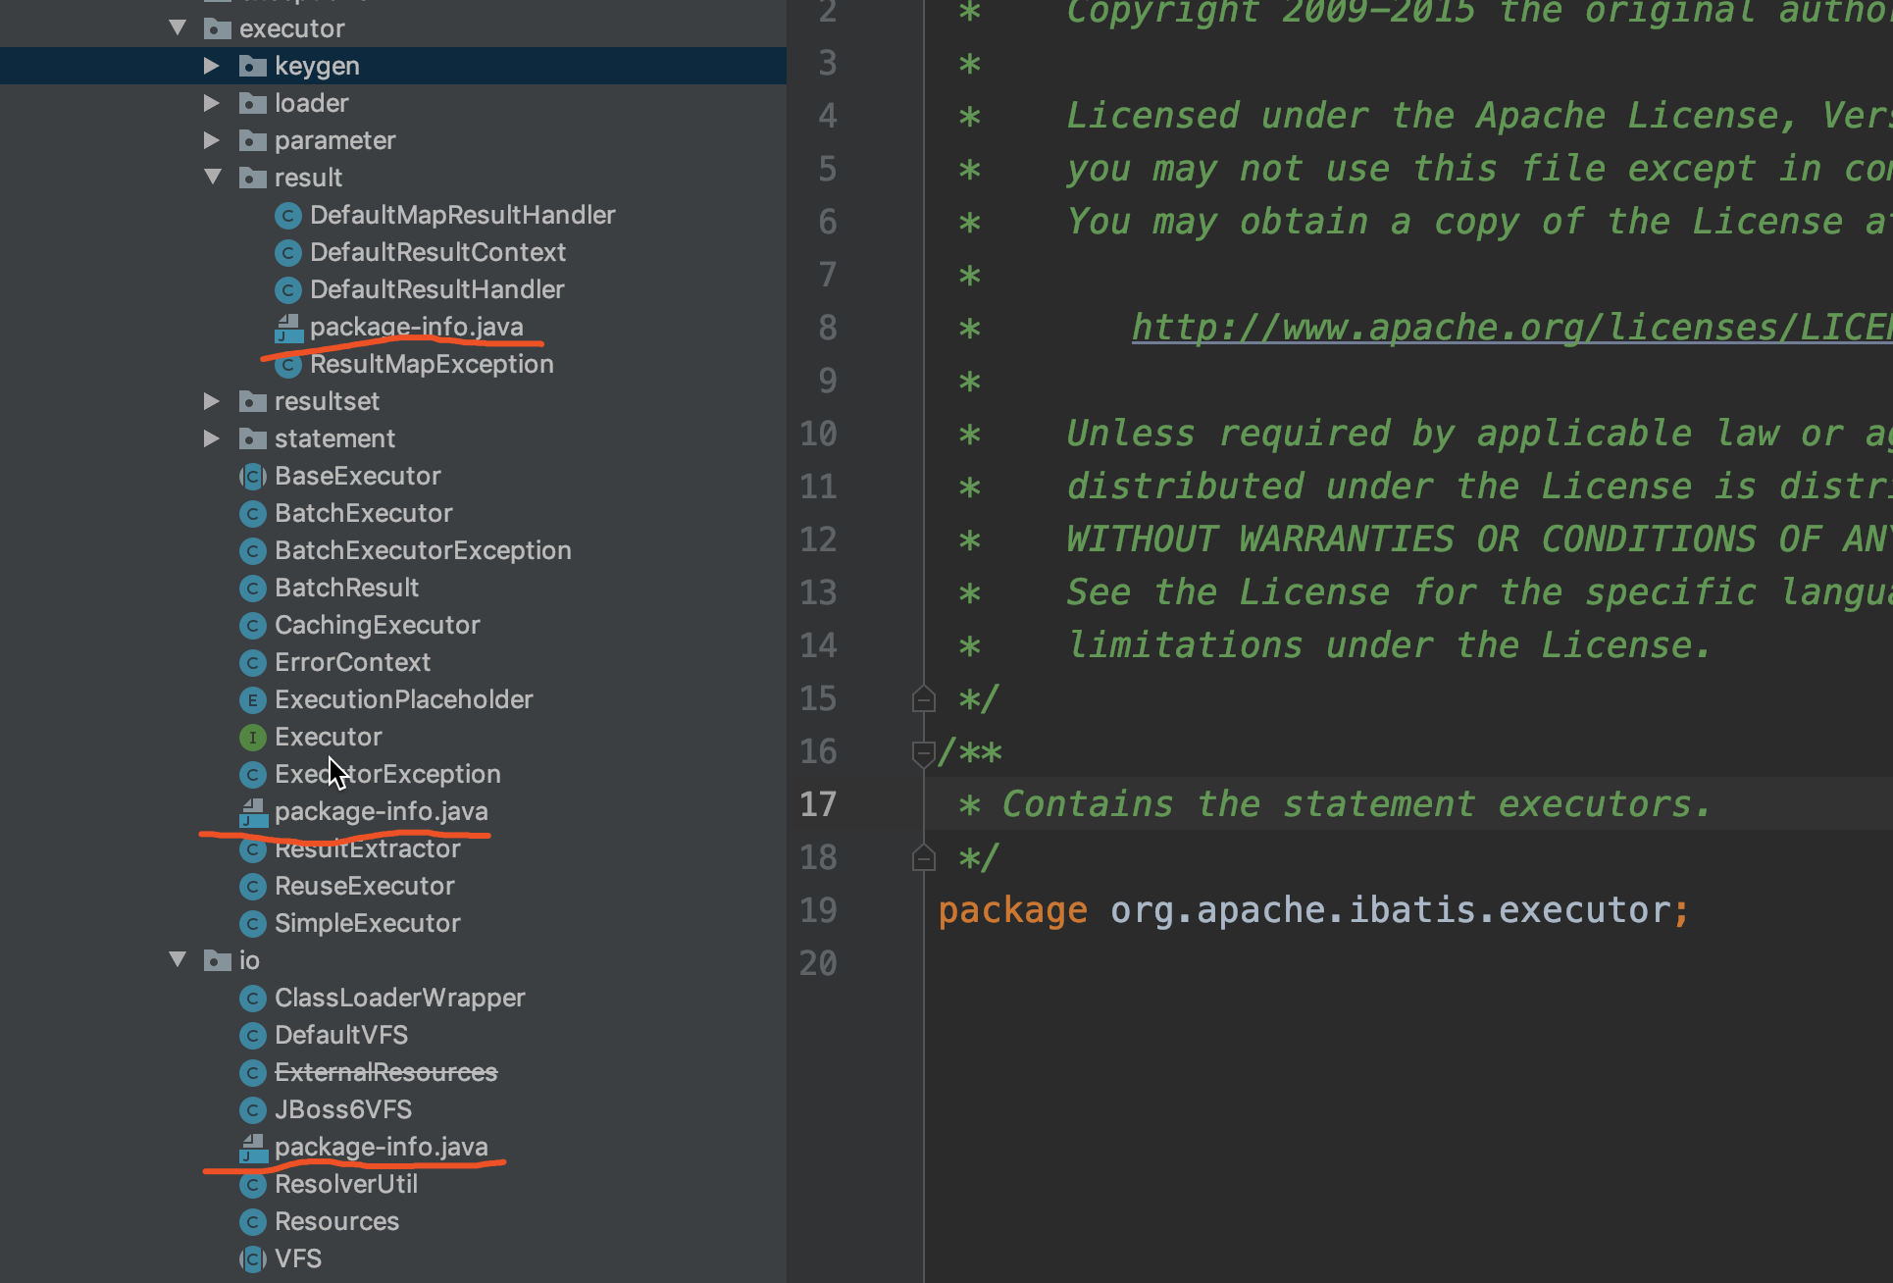
Task: Collapse the executor folder arrow
Action: point(178,28)
